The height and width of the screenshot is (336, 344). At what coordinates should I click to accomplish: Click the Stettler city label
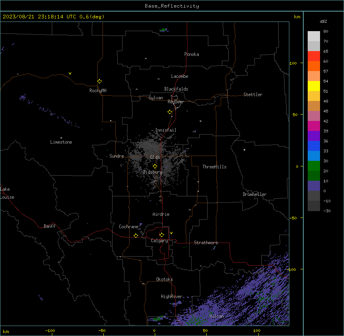click(x=253, y=95)
